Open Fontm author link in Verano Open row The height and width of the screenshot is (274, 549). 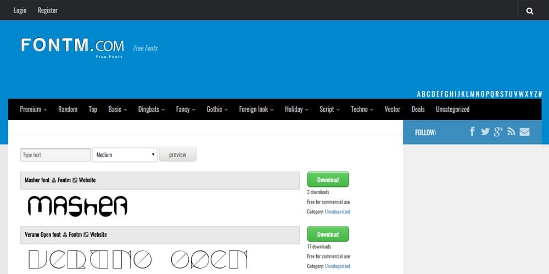[x=75, y=235]
